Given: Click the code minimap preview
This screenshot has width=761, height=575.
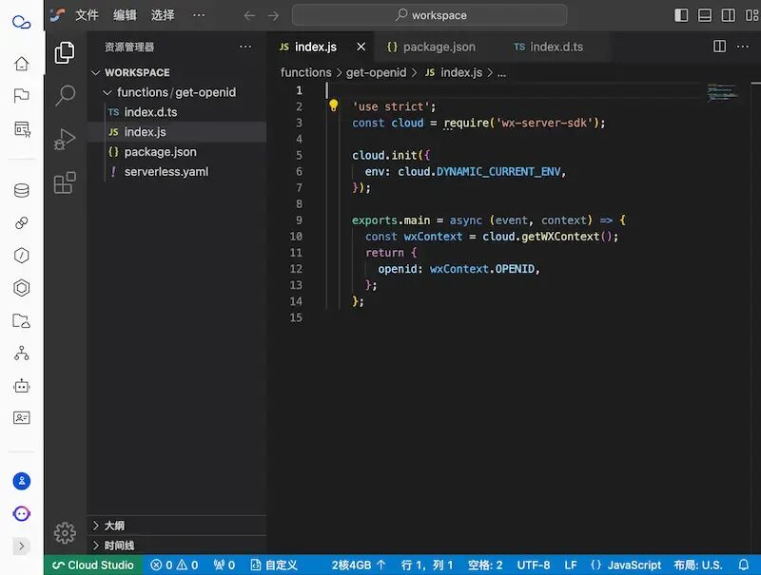Looking at the screenshot, I should pyautogui.click(x=722, y=92).
